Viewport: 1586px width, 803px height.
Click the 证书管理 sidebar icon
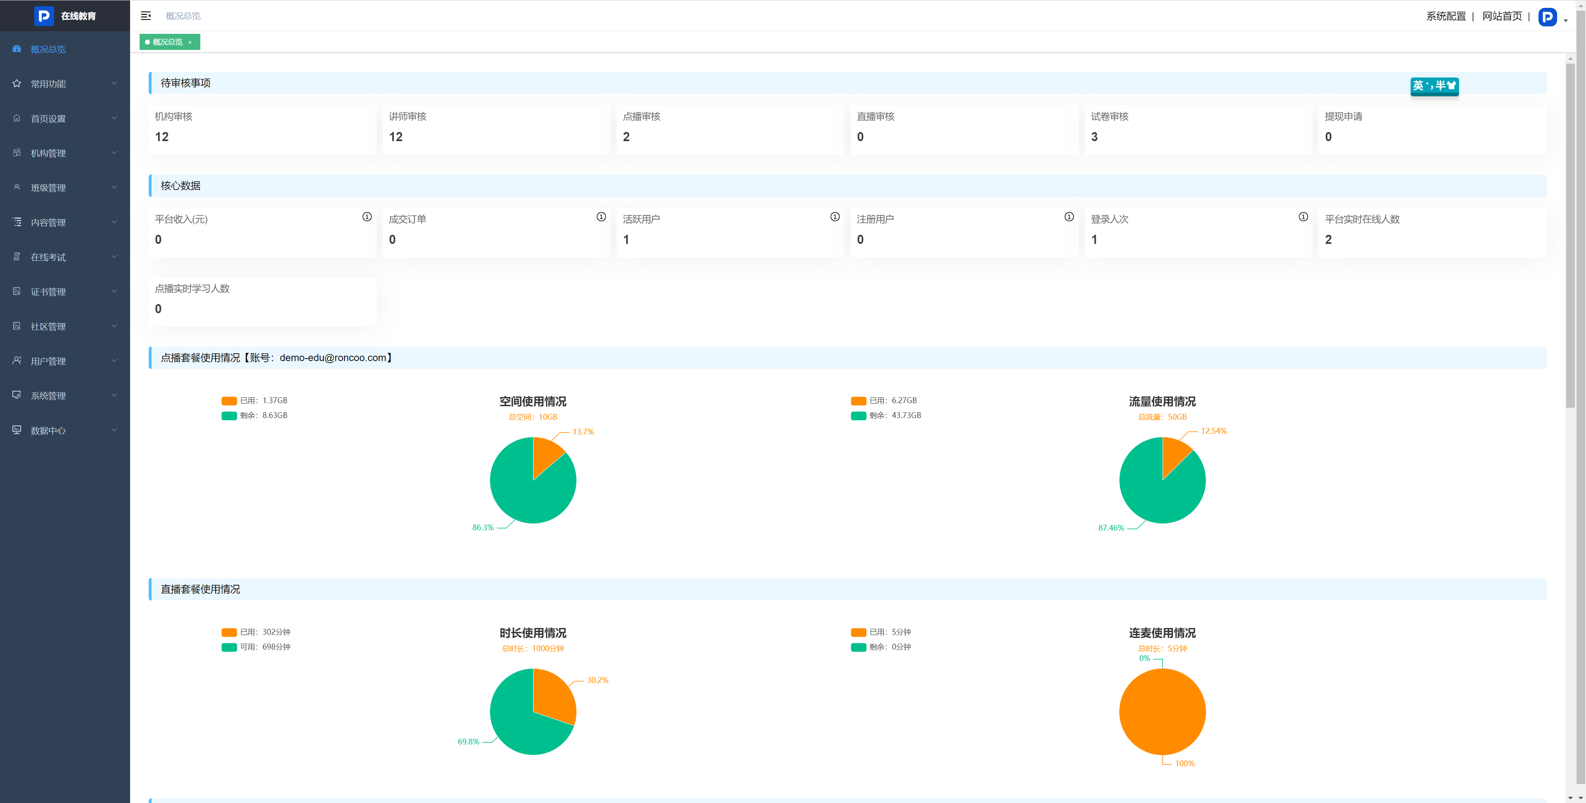point(17,291)
